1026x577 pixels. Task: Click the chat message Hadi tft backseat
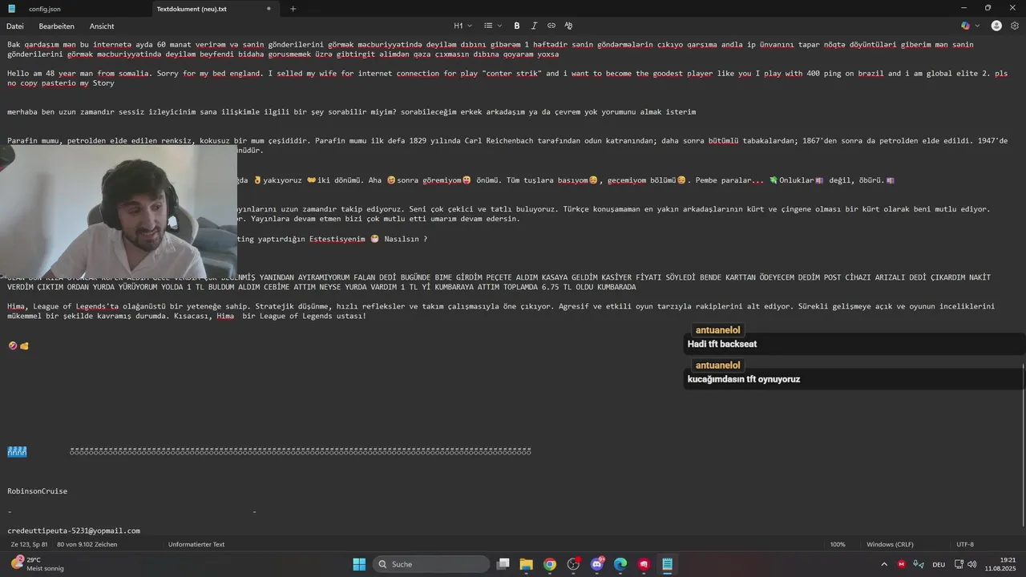[722, 344]
